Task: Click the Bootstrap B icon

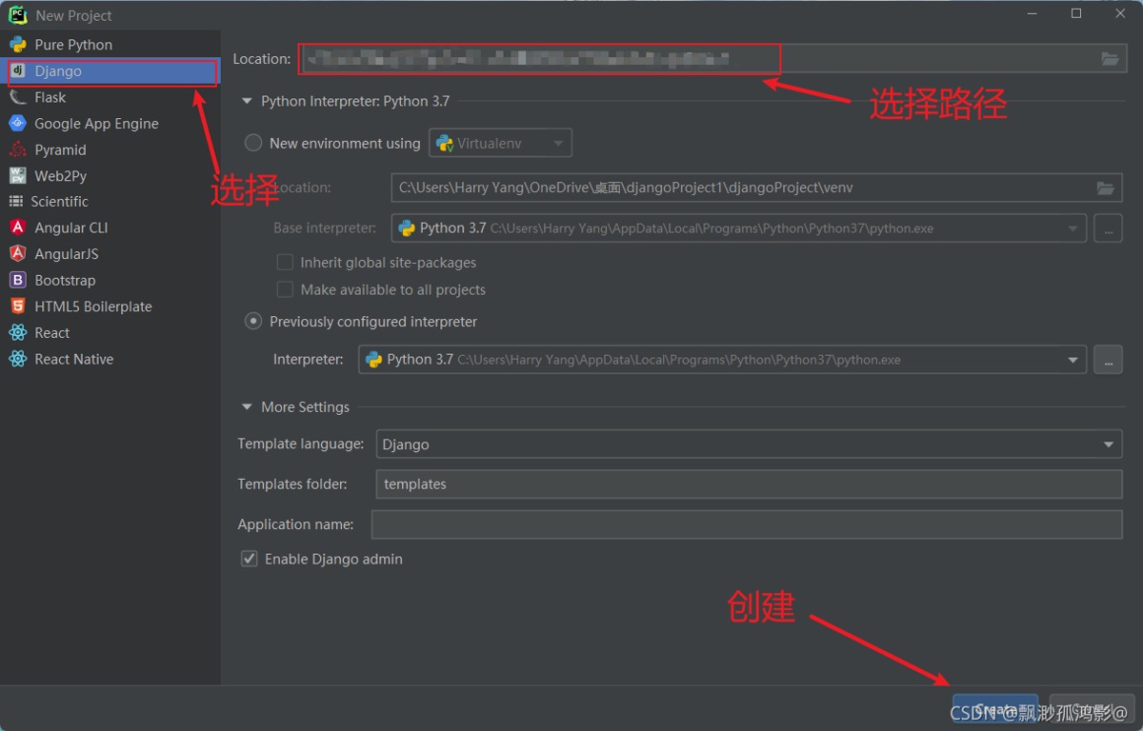Action: click(x=18, y=280)
